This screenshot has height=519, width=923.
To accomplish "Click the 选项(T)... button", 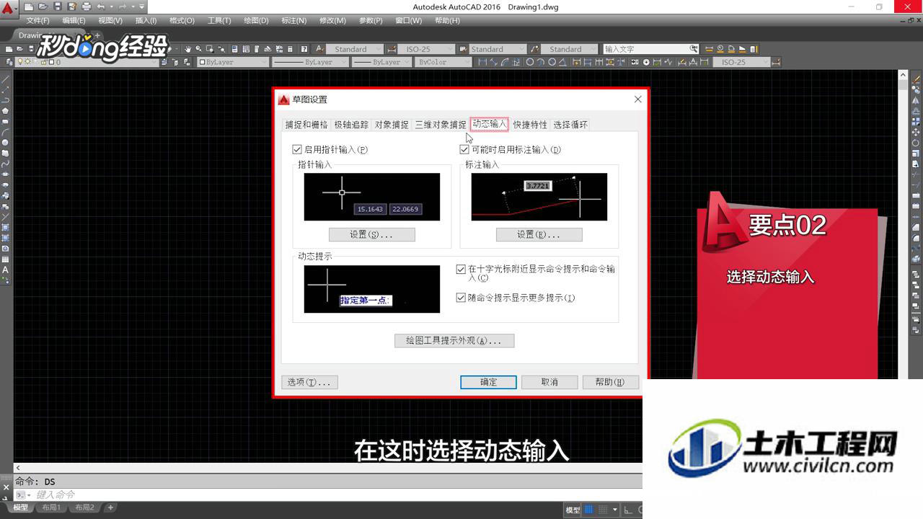I will [309, 382].
